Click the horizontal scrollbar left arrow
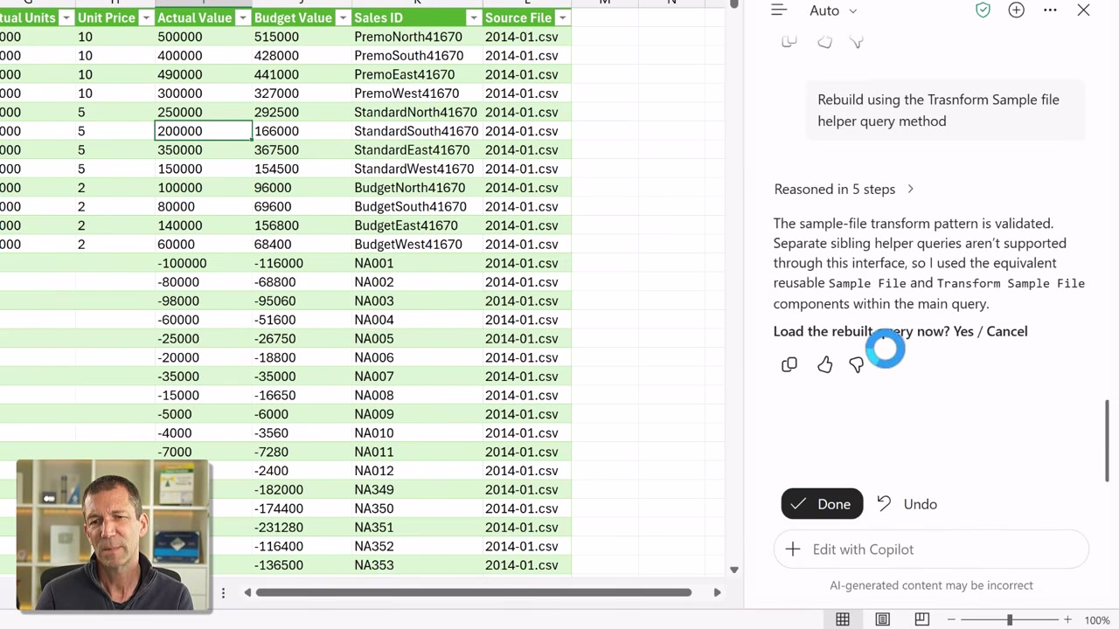Image resolution: width=1119 pixels, height=629 pixels. (247, 593)
